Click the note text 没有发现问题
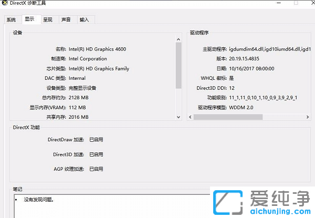The image size is (315, 218). coord(38,200)
